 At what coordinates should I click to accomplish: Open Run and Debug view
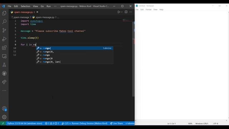click(4, 39)
